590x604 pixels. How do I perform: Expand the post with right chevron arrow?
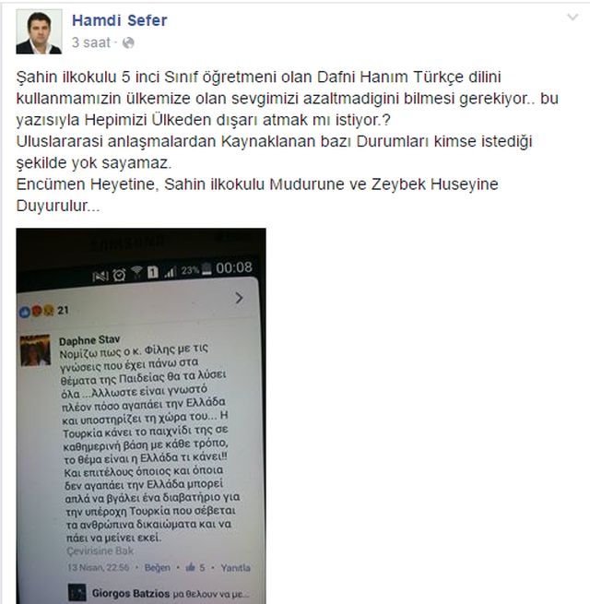tap(239, 298)
